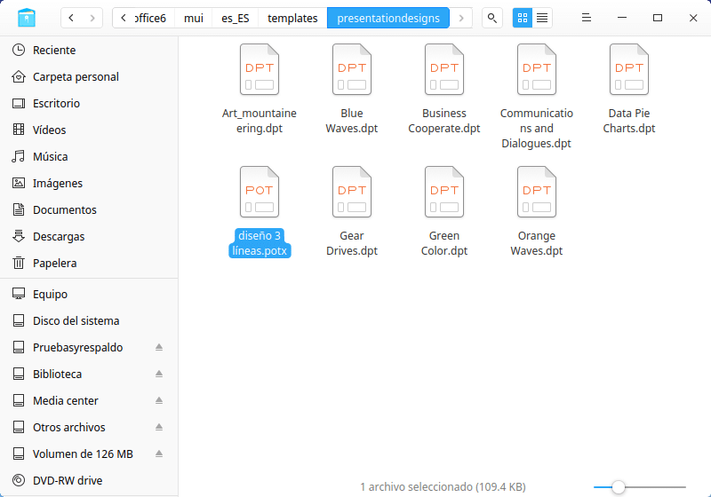Click the DVD-RW drive disc icon

pyautogui.click(x=19, y=480)
